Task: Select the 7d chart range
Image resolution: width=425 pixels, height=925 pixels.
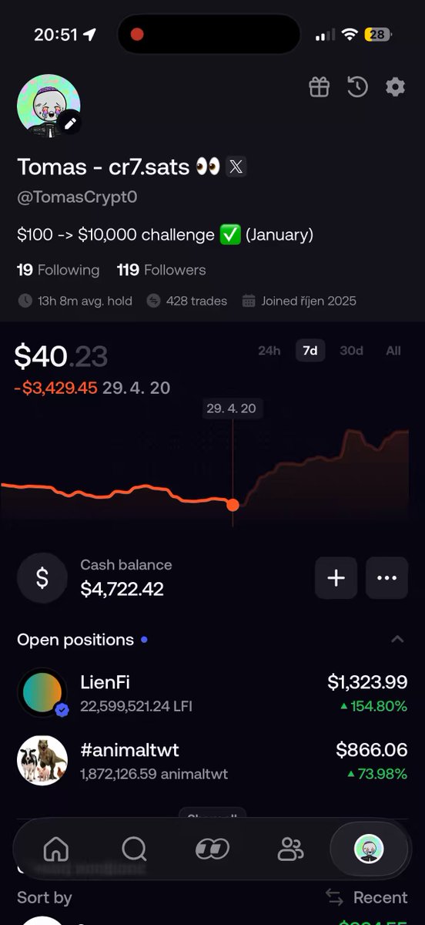Action: [x=310, y=351]
